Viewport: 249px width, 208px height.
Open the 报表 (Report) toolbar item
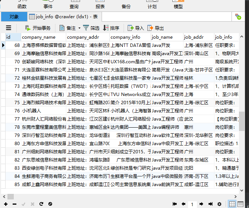click(100, 4)
